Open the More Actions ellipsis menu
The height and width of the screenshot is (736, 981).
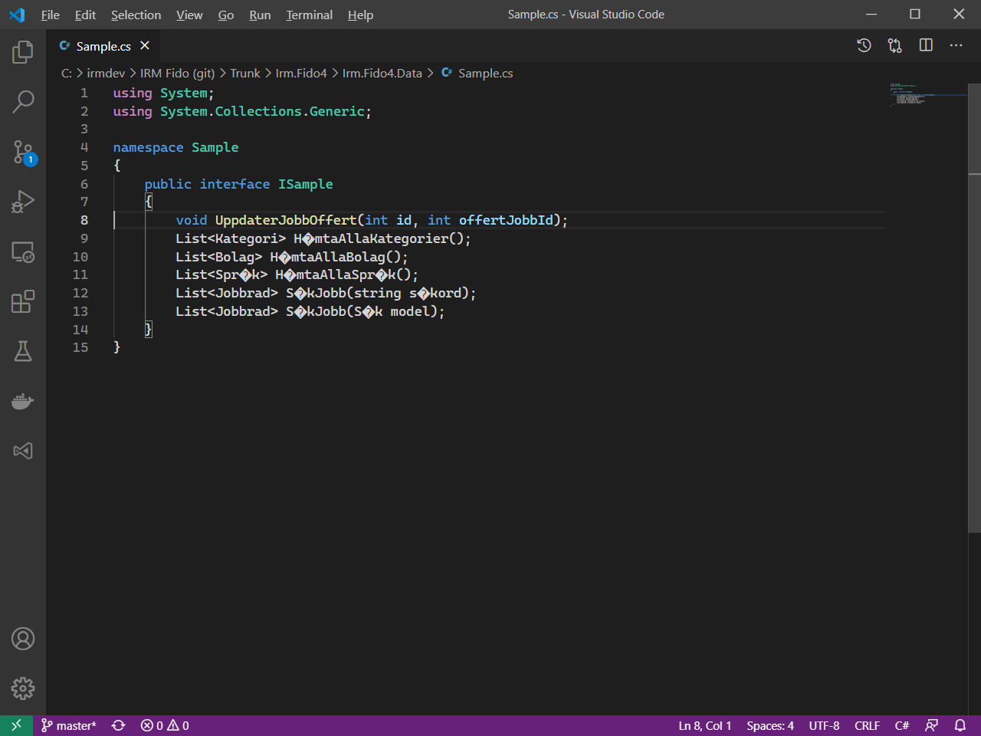956,45
